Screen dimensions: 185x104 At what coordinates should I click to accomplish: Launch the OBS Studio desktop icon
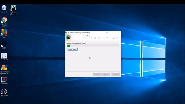click(4, 92)
